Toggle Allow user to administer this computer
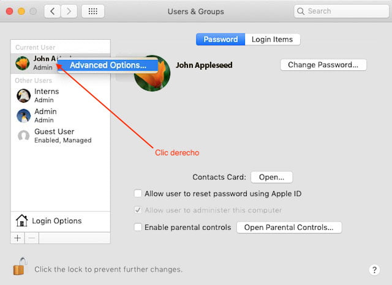The height and width of the screenshot is (285, 392). tap(138, 210)
